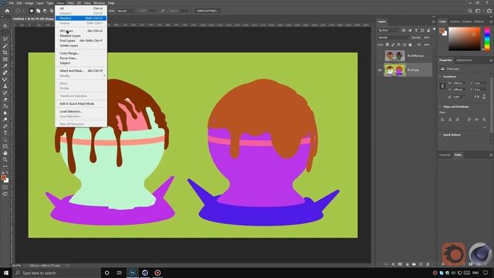Click the search icon at top right
494x278 pixels.
(x=470, y=11)
